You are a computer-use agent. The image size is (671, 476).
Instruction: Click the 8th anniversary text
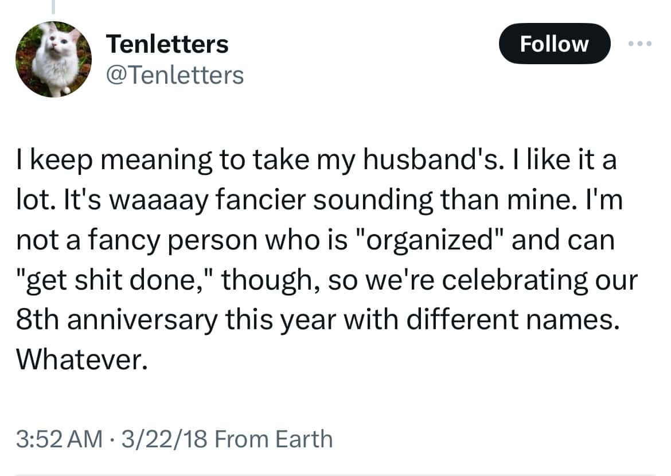(x=117, y=320)
